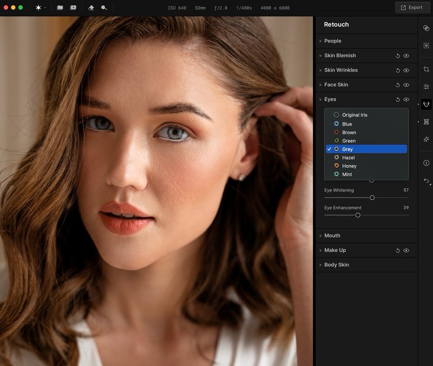Select Mint iris color option

coord(366,175)
